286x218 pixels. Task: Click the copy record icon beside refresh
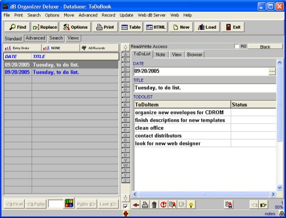click(x=173, y=205)
